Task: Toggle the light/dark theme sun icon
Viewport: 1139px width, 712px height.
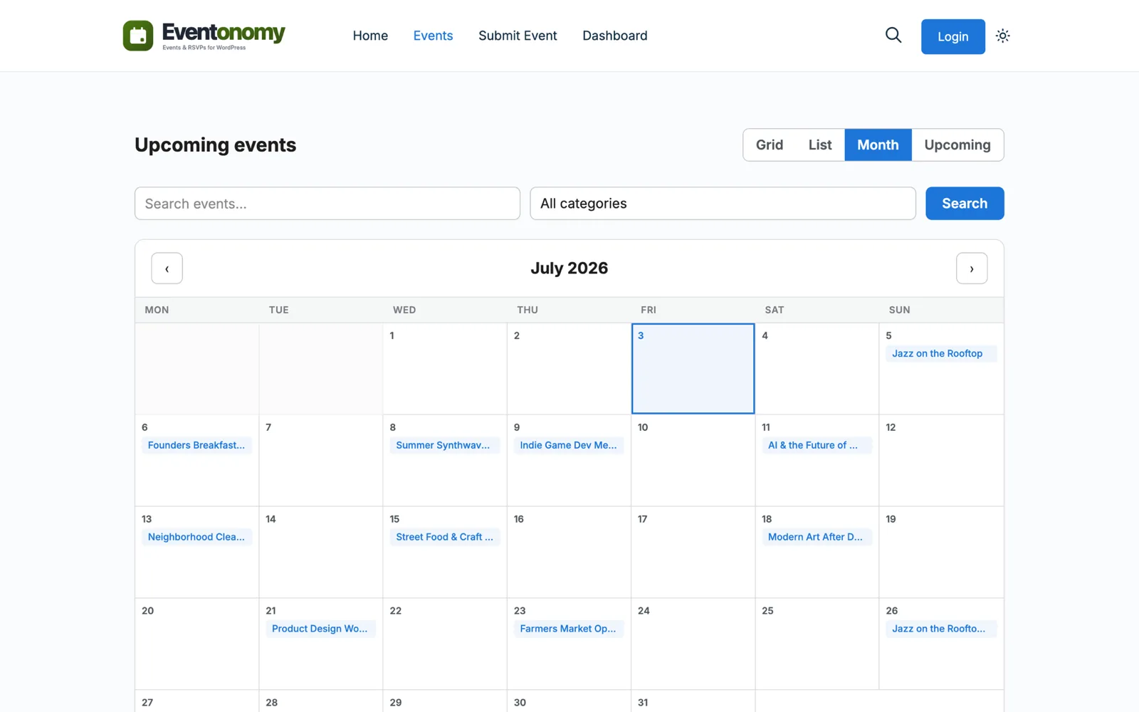Action: pyautogui.click(x=1002, y=36)
